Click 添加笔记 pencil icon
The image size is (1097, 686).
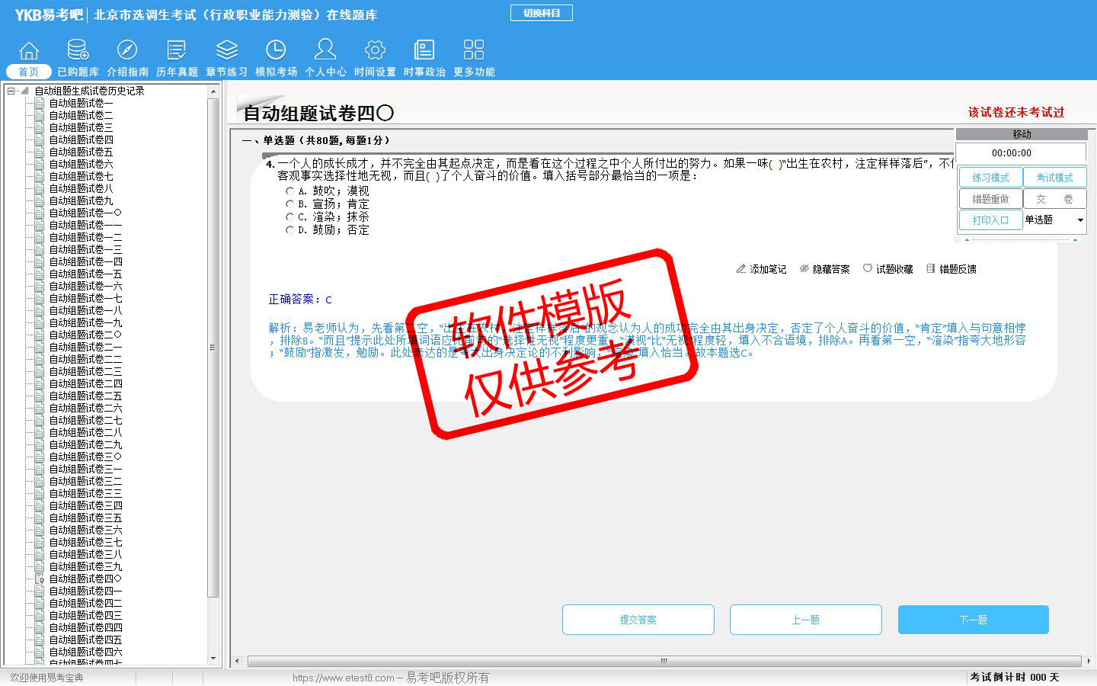740,269
